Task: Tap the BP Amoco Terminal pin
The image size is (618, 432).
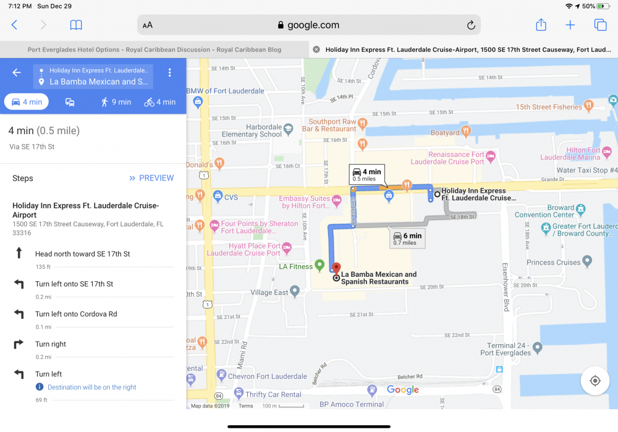Action: click(371, 390)
